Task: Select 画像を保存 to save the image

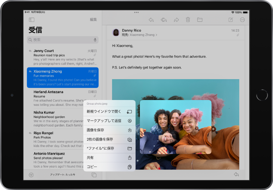Action: (109, 130)
